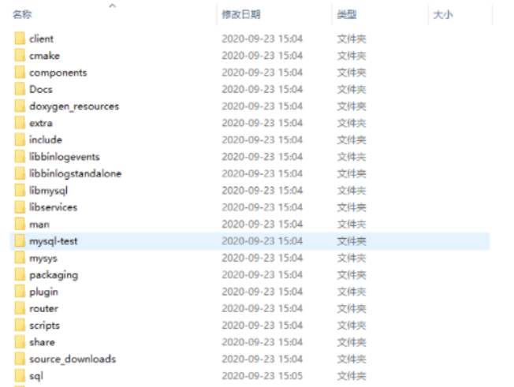Select the client folder name
514x387 pixels.
click(x=41, y=39)
